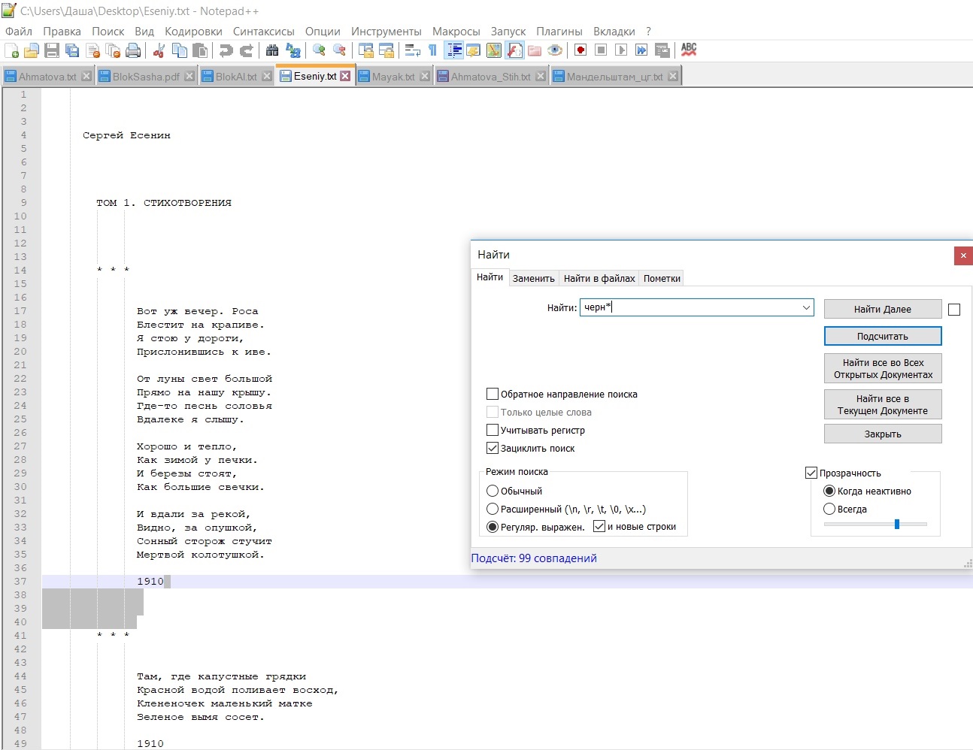Viewport: 973px width, 750px height.
Task: Open the 'Пометки' dialog tab
Action: (x=662, y=278)
